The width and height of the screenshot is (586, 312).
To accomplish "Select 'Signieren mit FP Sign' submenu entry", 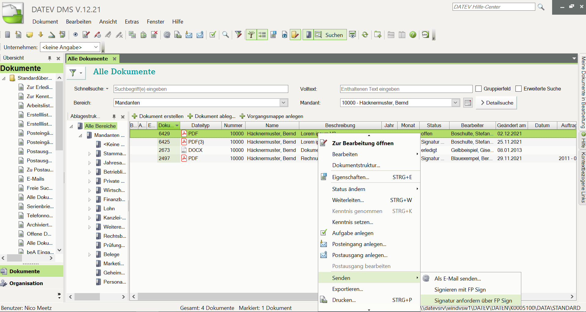I will click(x=460, y=290).
